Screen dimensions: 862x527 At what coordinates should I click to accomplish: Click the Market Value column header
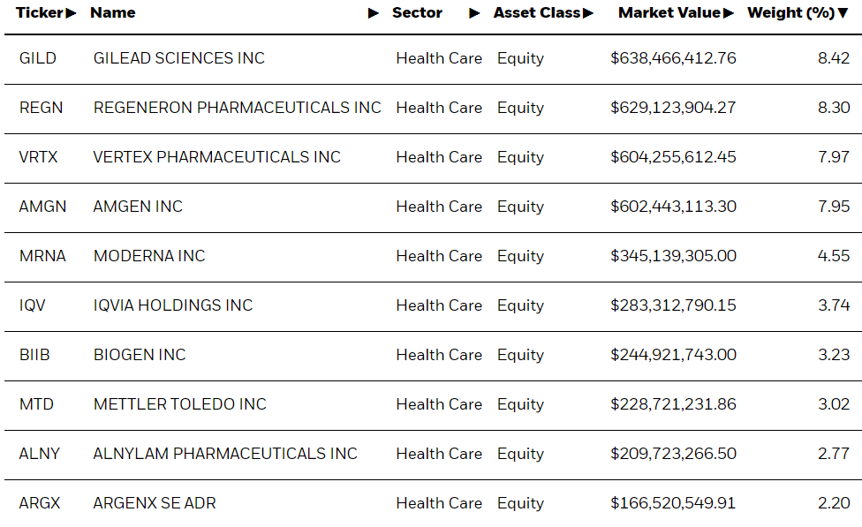coord(669,12)
